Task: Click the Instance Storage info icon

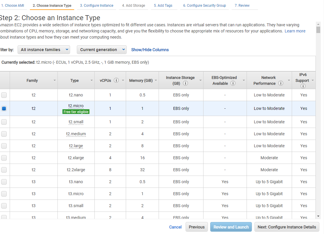Action: [186, 83]
